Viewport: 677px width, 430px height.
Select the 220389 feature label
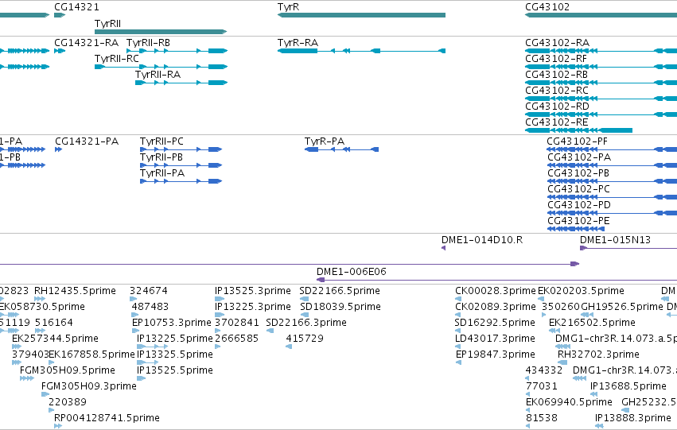[68, 403]
